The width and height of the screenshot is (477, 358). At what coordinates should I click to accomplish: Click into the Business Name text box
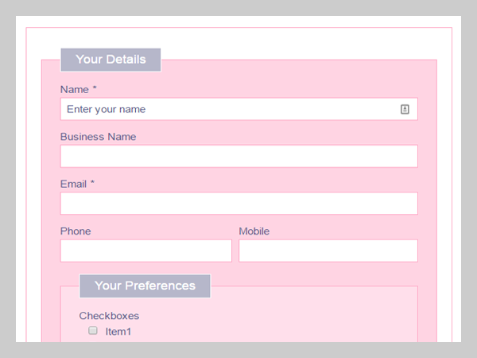click(238, 156)
